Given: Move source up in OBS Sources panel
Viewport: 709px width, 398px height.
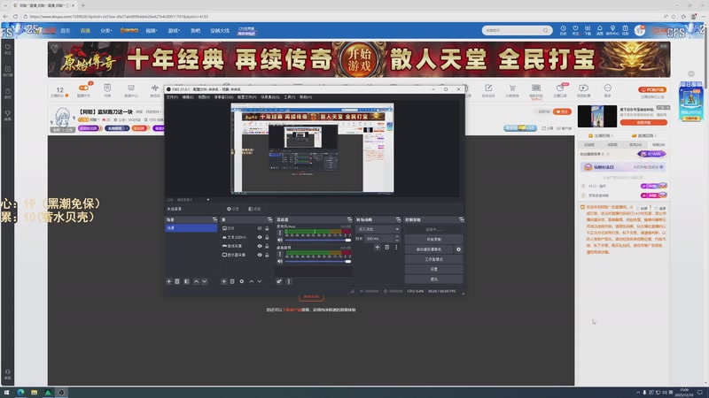Looking at the screenshot, I should (x=252, y=281).
